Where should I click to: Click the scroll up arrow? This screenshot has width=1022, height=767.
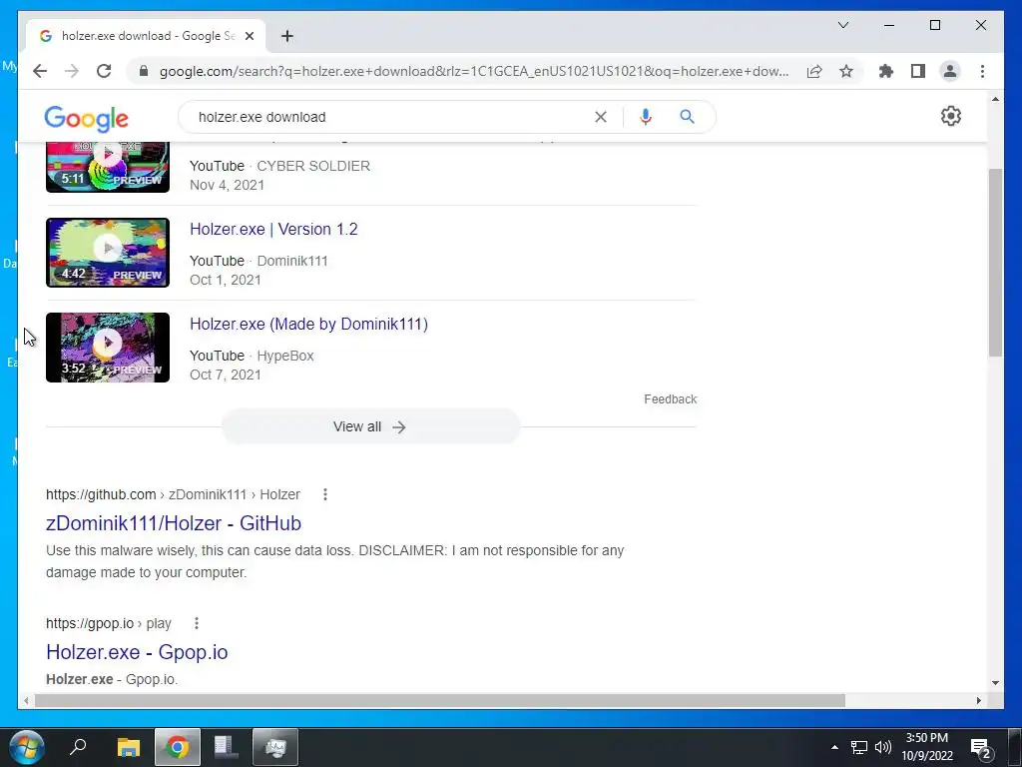[995, 99]
